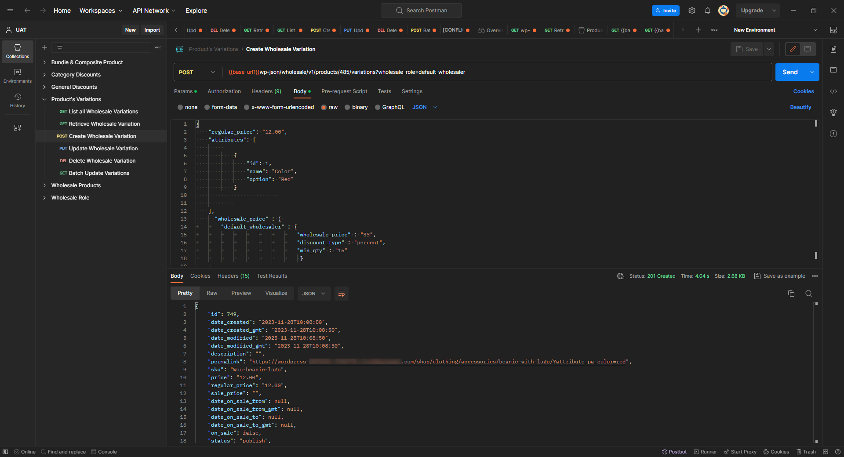The image size is (844, 457).
Task: Open Update Wholesale Variation request
Action: (x=103, y=149)
